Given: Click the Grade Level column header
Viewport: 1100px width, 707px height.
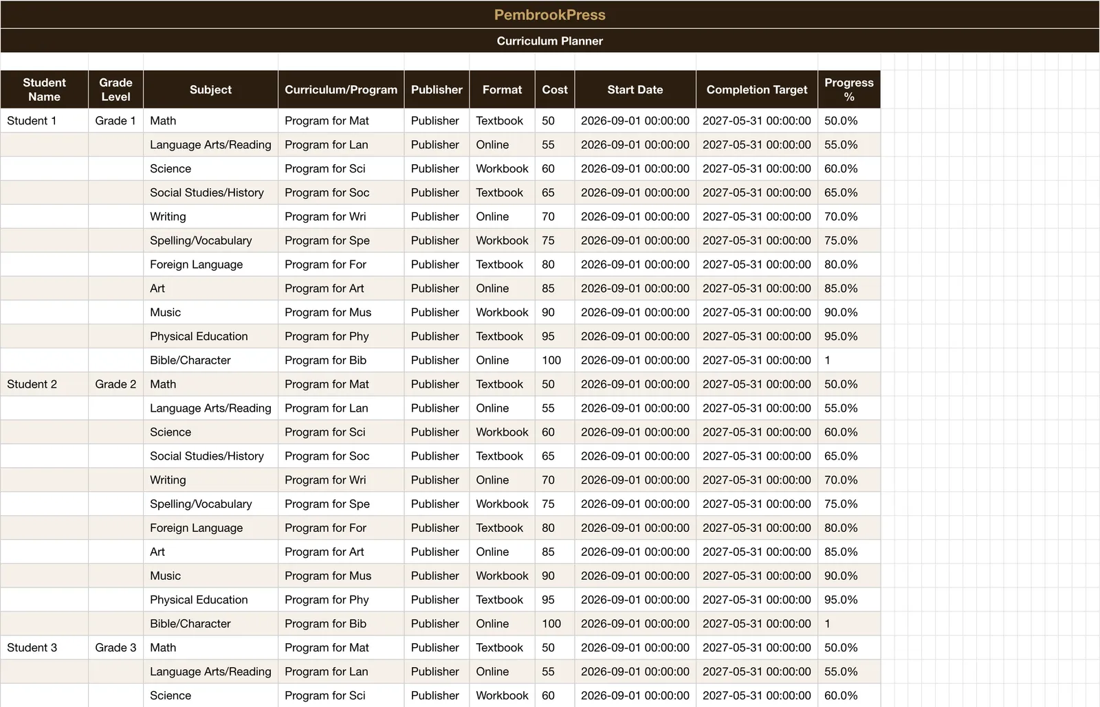Looking at the screenshot, I should 115,89.
